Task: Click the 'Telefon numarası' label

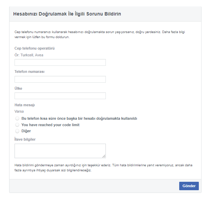Action: coord(29,71)
